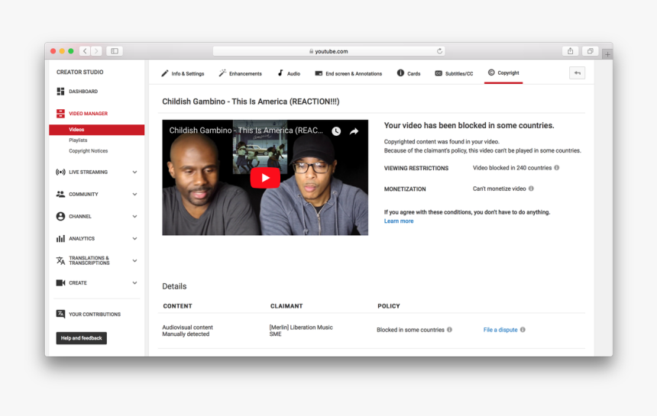Click the Safari share icon

tap(570, 51)
